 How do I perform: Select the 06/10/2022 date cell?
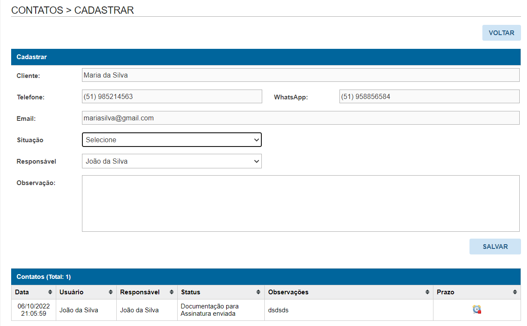33,310
